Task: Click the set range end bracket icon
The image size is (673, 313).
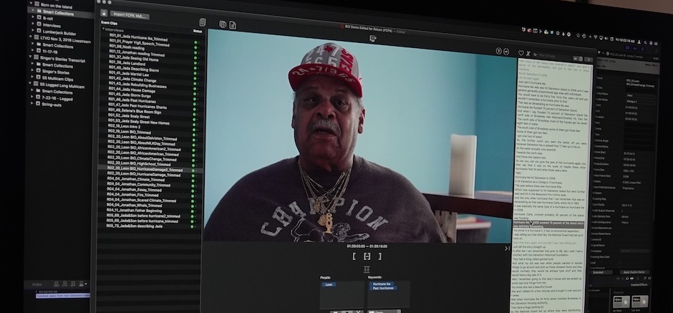Action: [x=379, y=256]
